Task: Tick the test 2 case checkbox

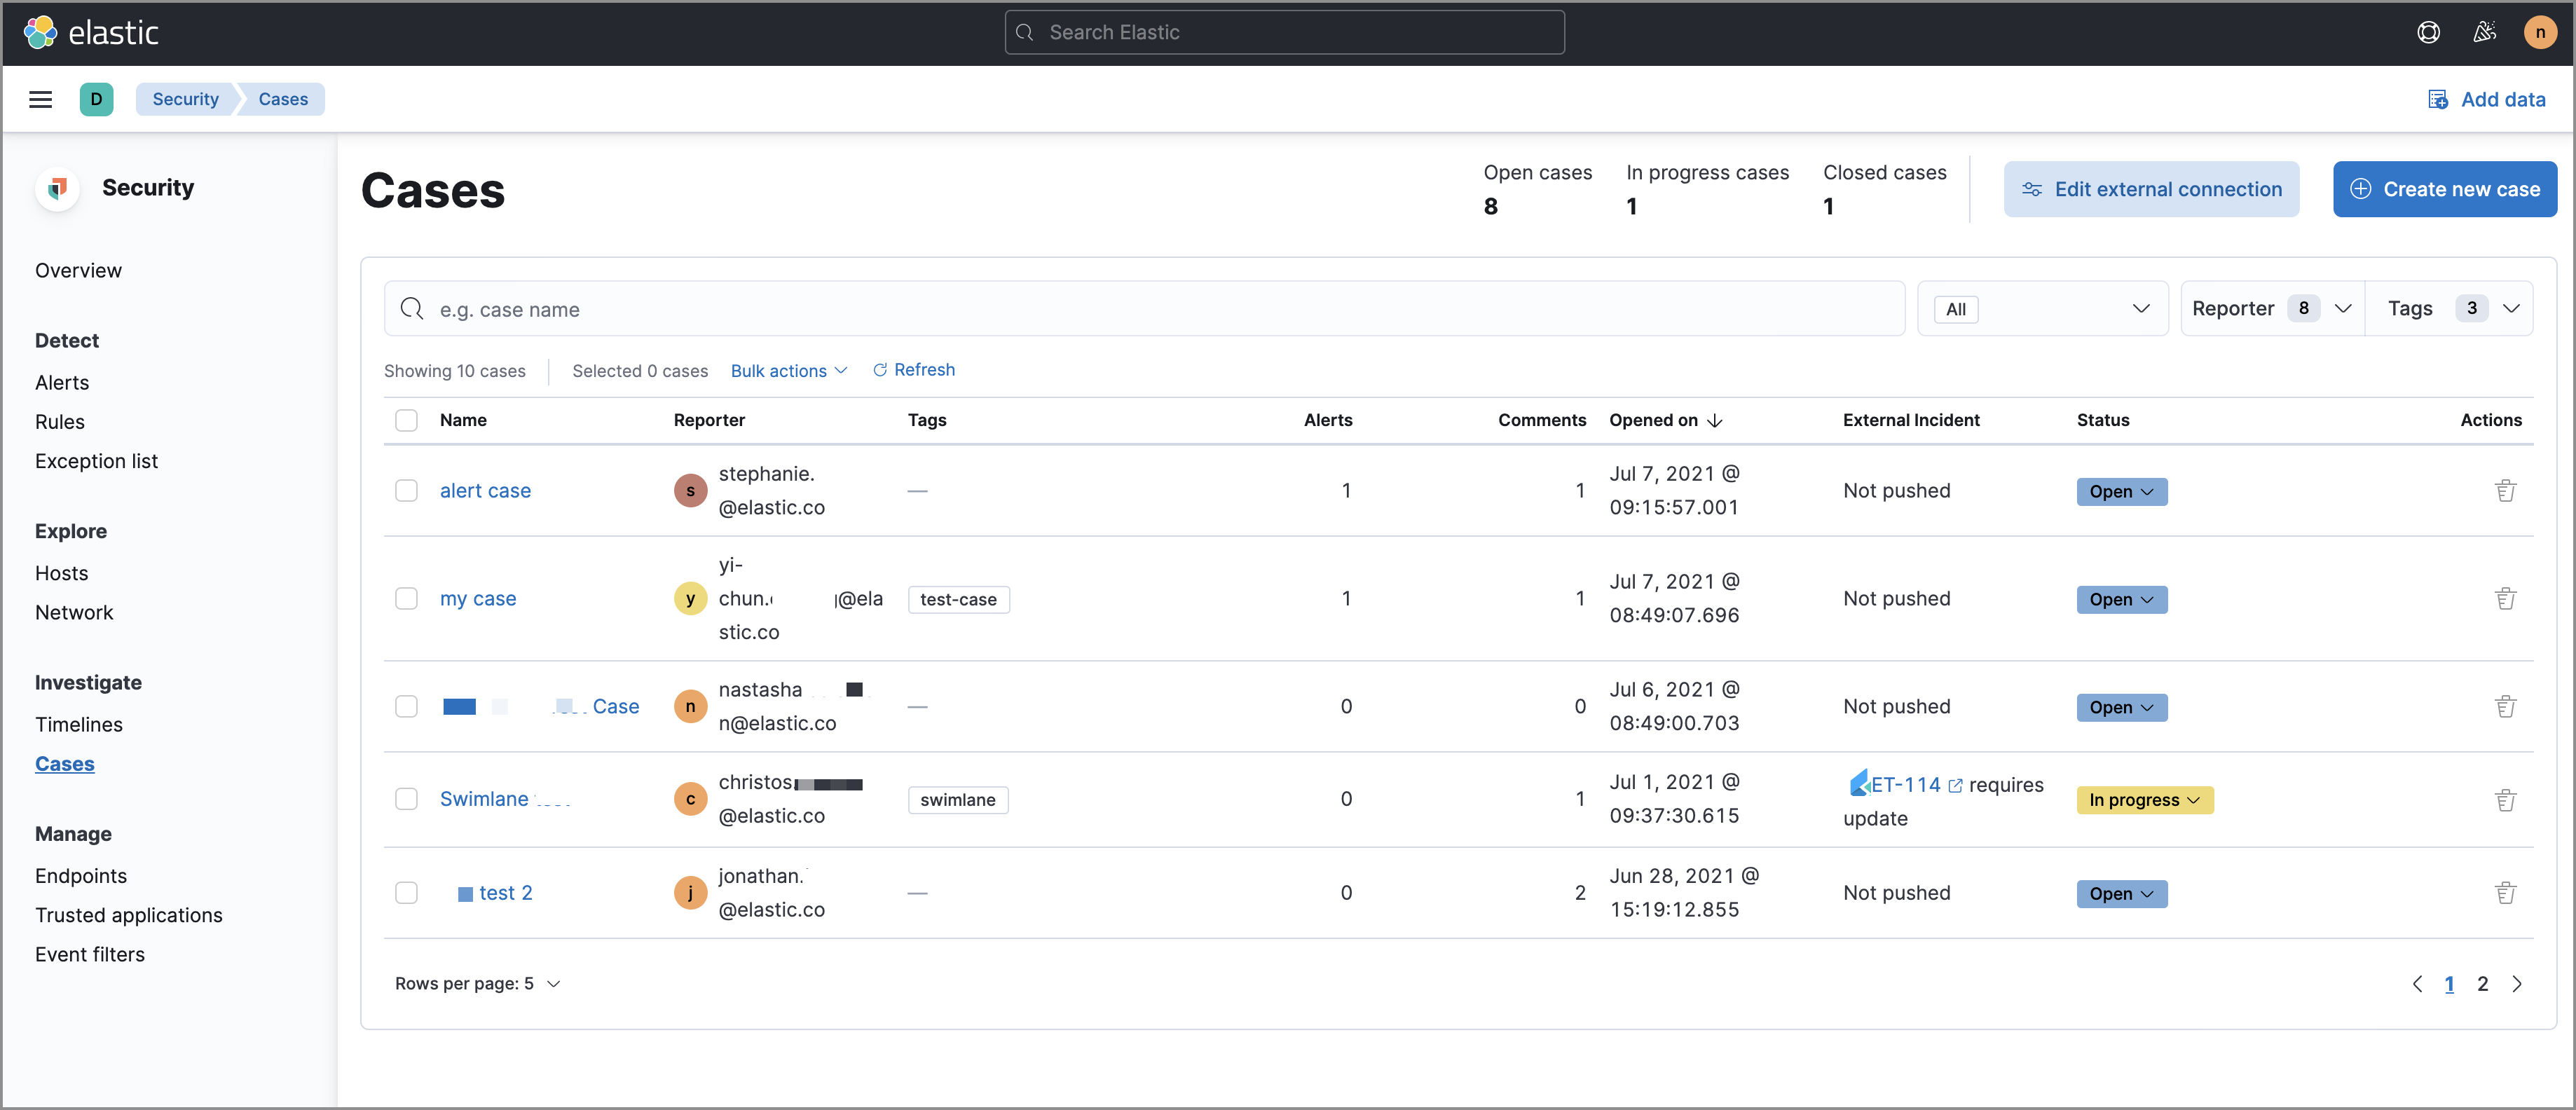Action: (x=406, y=893)
